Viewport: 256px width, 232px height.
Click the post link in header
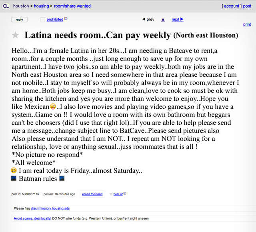pos(247,6)
